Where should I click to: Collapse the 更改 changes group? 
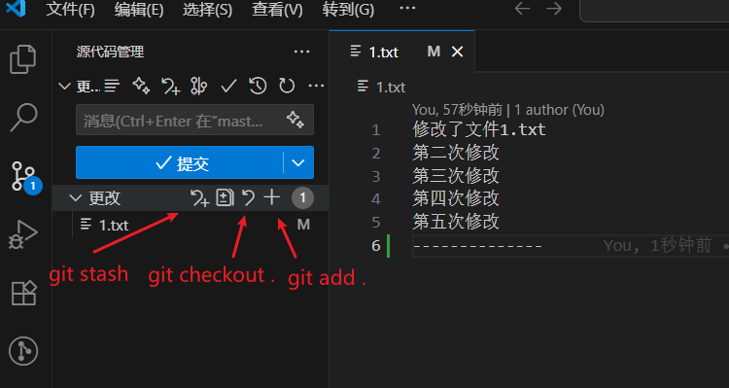[75, 198]
